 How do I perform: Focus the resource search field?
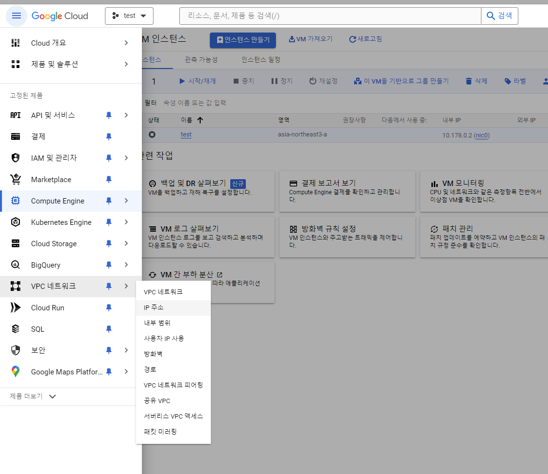[330, 16]
